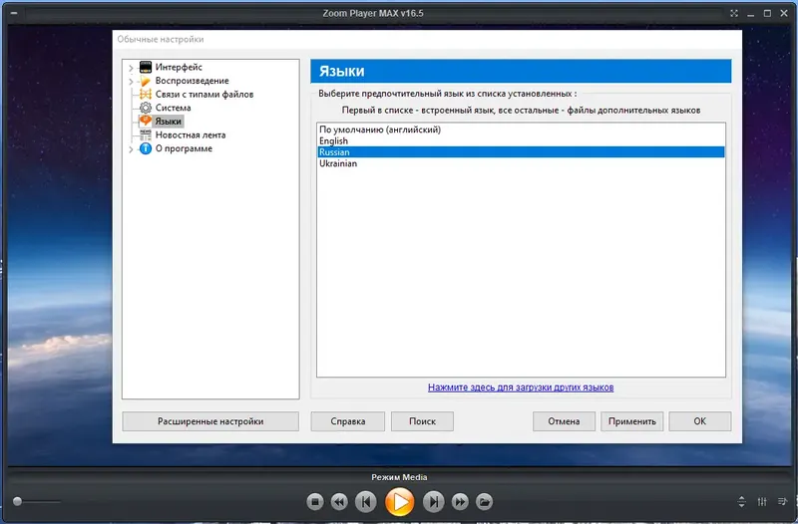Click the Playback category icon
798x524 pixels.
(146, 81)
